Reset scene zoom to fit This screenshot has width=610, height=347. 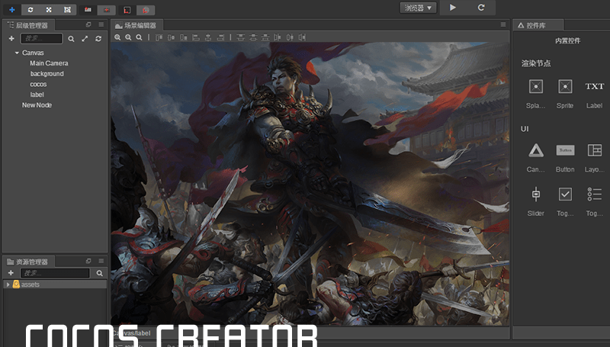(x=139, y=37)
